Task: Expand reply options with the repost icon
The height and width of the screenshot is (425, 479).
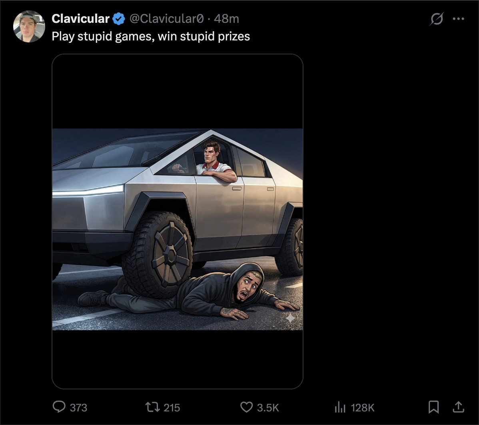Action: 152,407
